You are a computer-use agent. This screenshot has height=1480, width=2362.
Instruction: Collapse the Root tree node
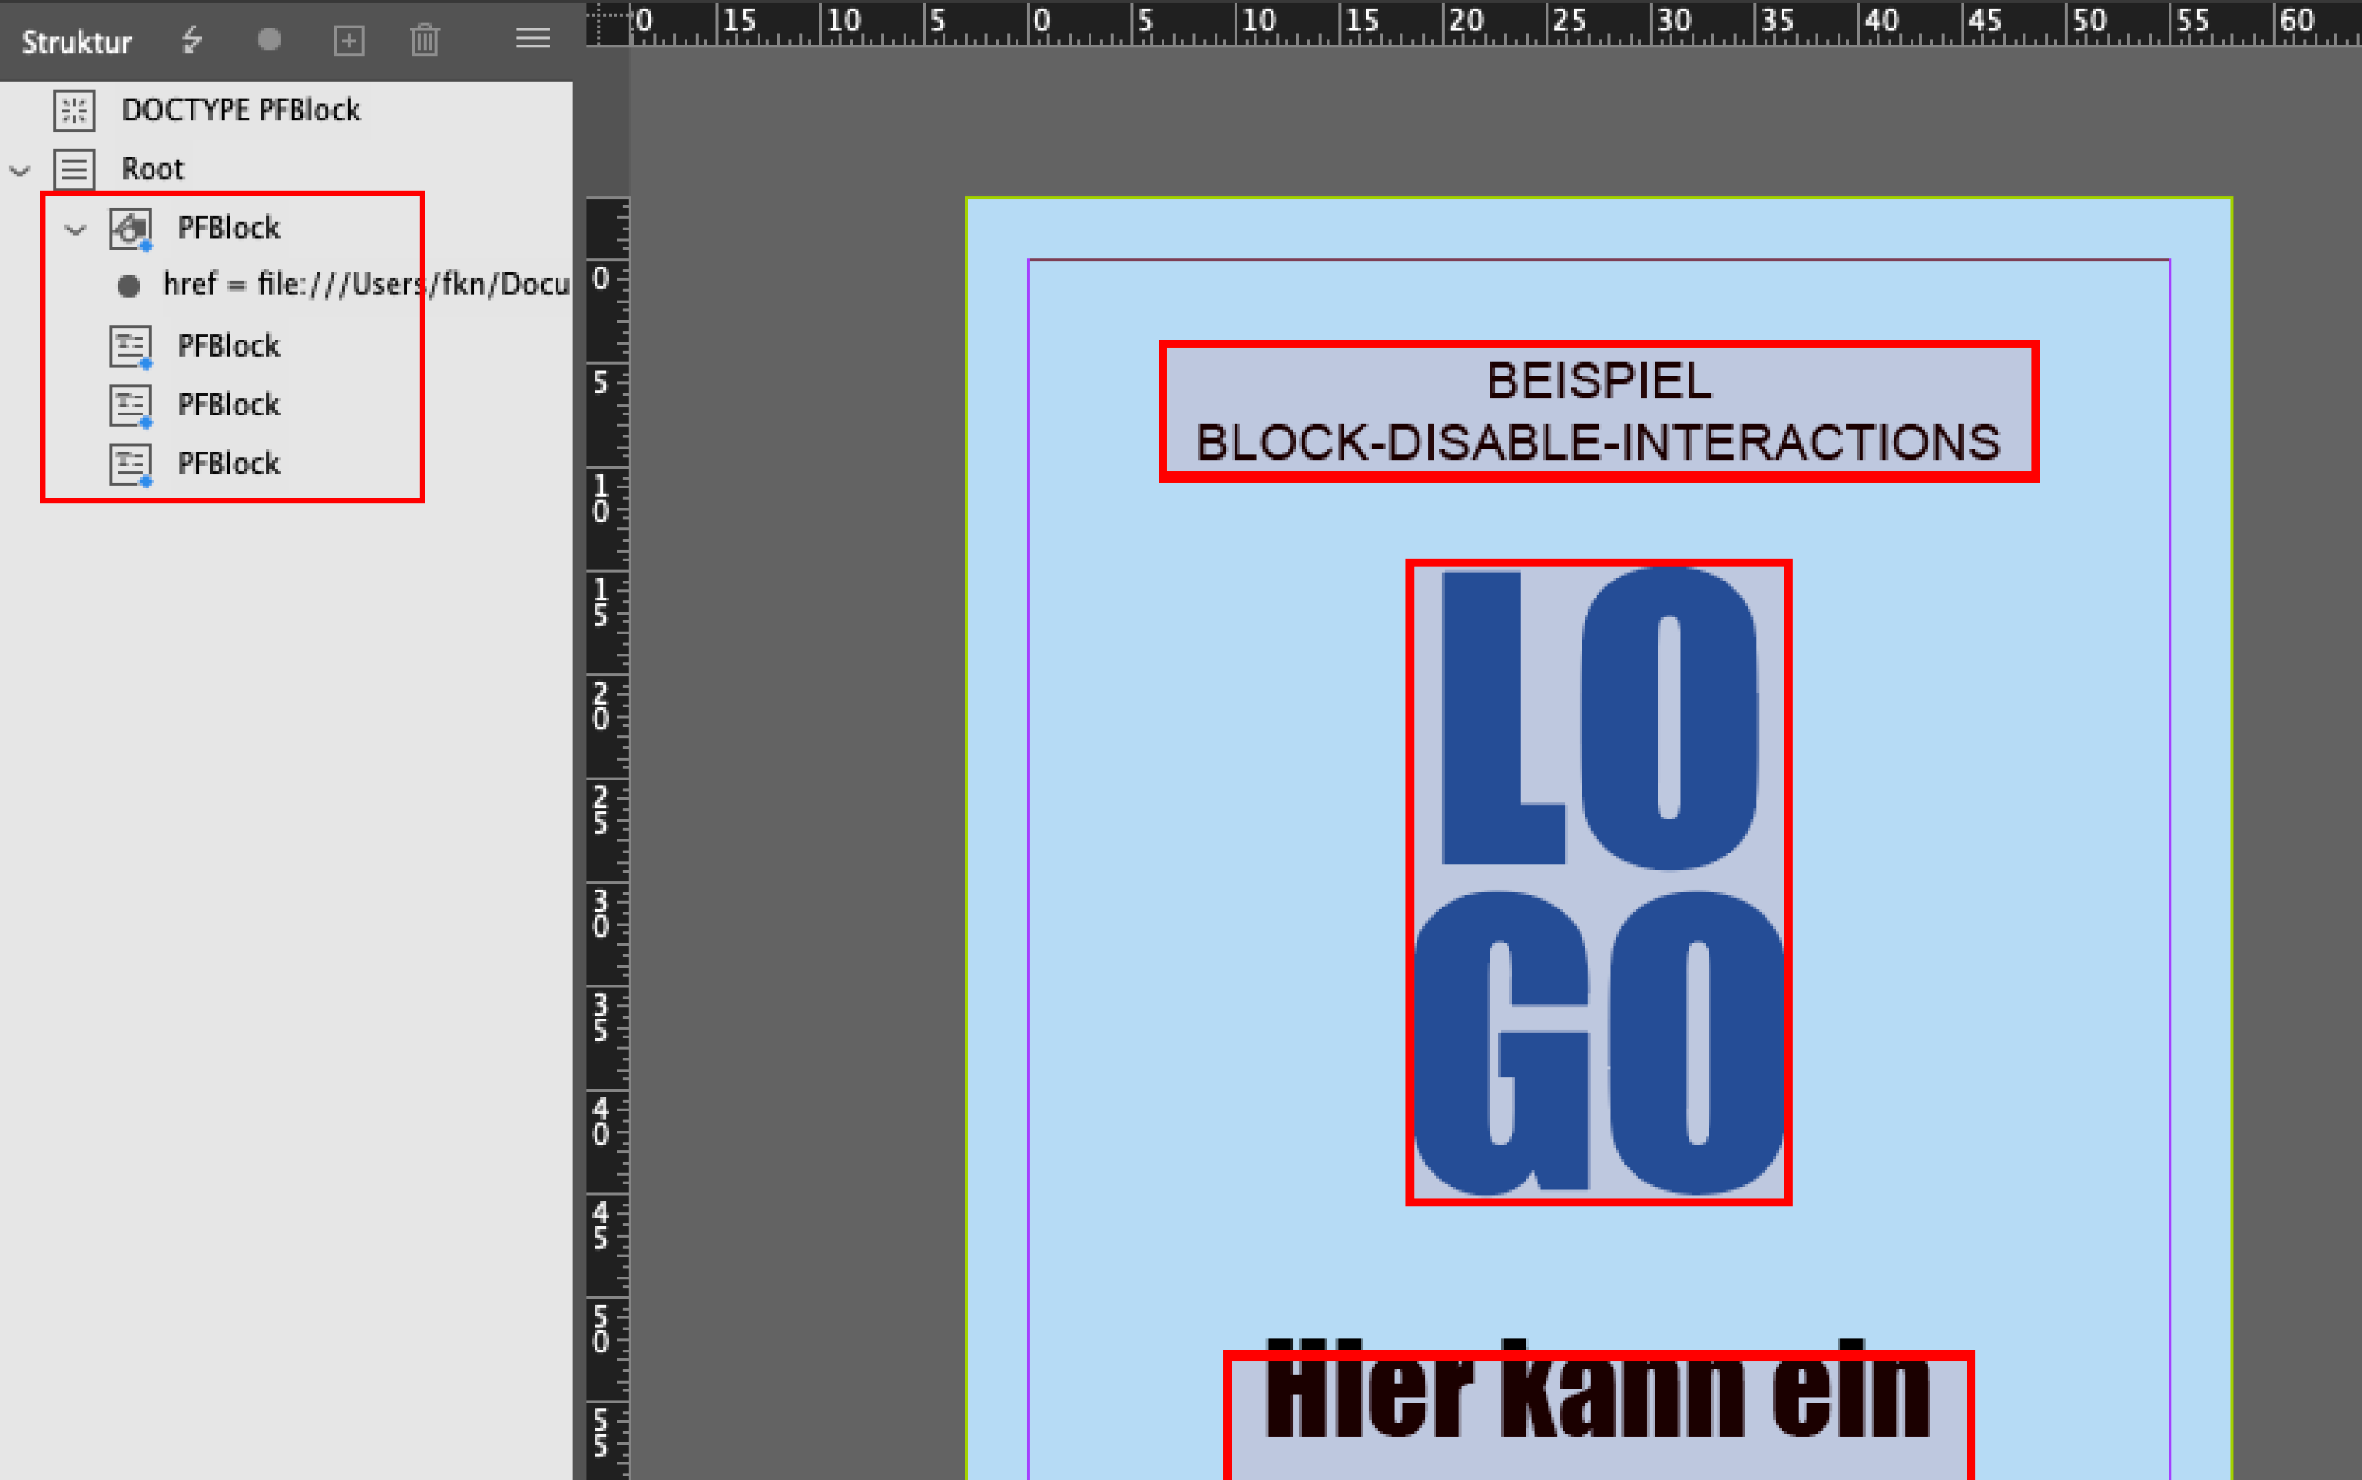pos(20,172)
